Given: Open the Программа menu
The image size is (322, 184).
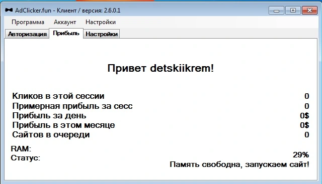Looking at the screenshot, I should tap(28, 22).
